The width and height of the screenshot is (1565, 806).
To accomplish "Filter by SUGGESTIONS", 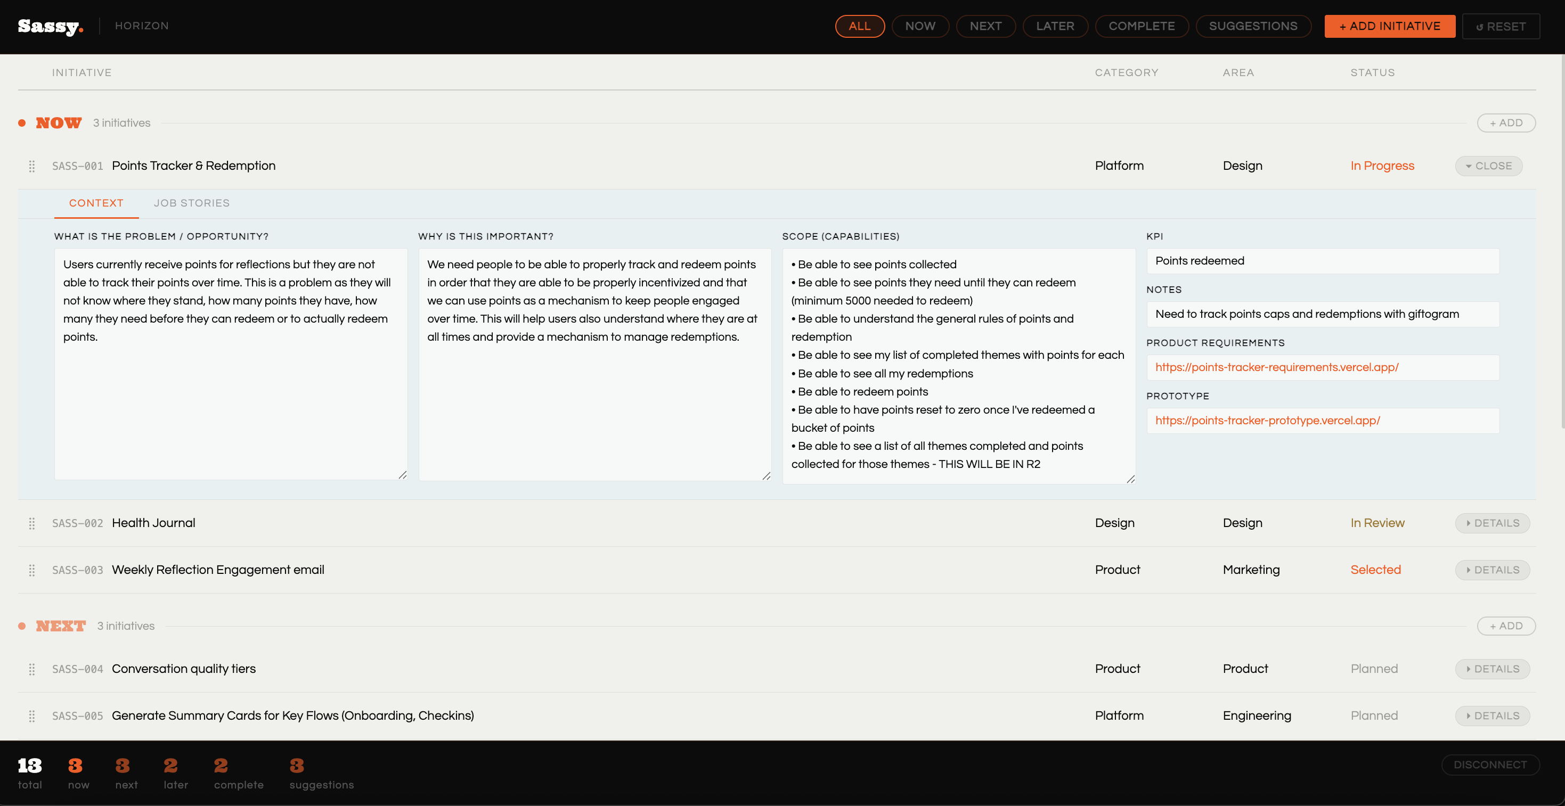I will coord(1253,26).
